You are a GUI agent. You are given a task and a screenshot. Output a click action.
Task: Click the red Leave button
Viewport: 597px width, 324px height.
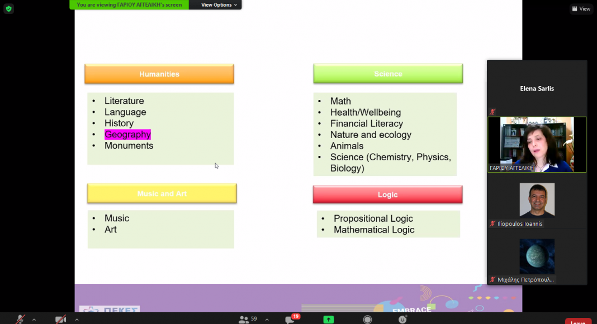point(577,321)
